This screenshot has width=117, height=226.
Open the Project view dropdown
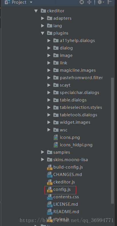tap(31, 2)
